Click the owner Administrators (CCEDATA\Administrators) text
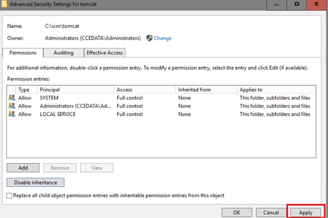Screen dimensions: 328x218 (x=93, y=38)
